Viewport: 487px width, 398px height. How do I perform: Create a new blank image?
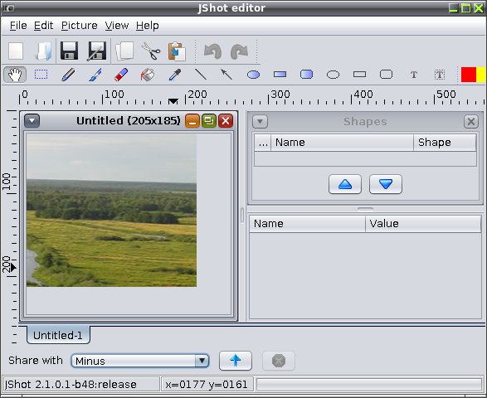tap(16, 51)
